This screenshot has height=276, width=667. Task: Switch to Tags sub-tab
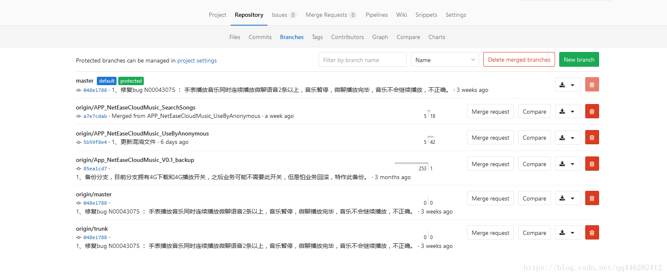tap(317, 37)
